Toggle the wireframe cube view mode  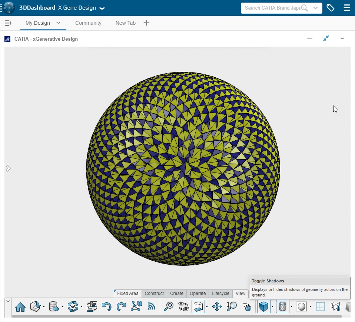click(198, 306)
